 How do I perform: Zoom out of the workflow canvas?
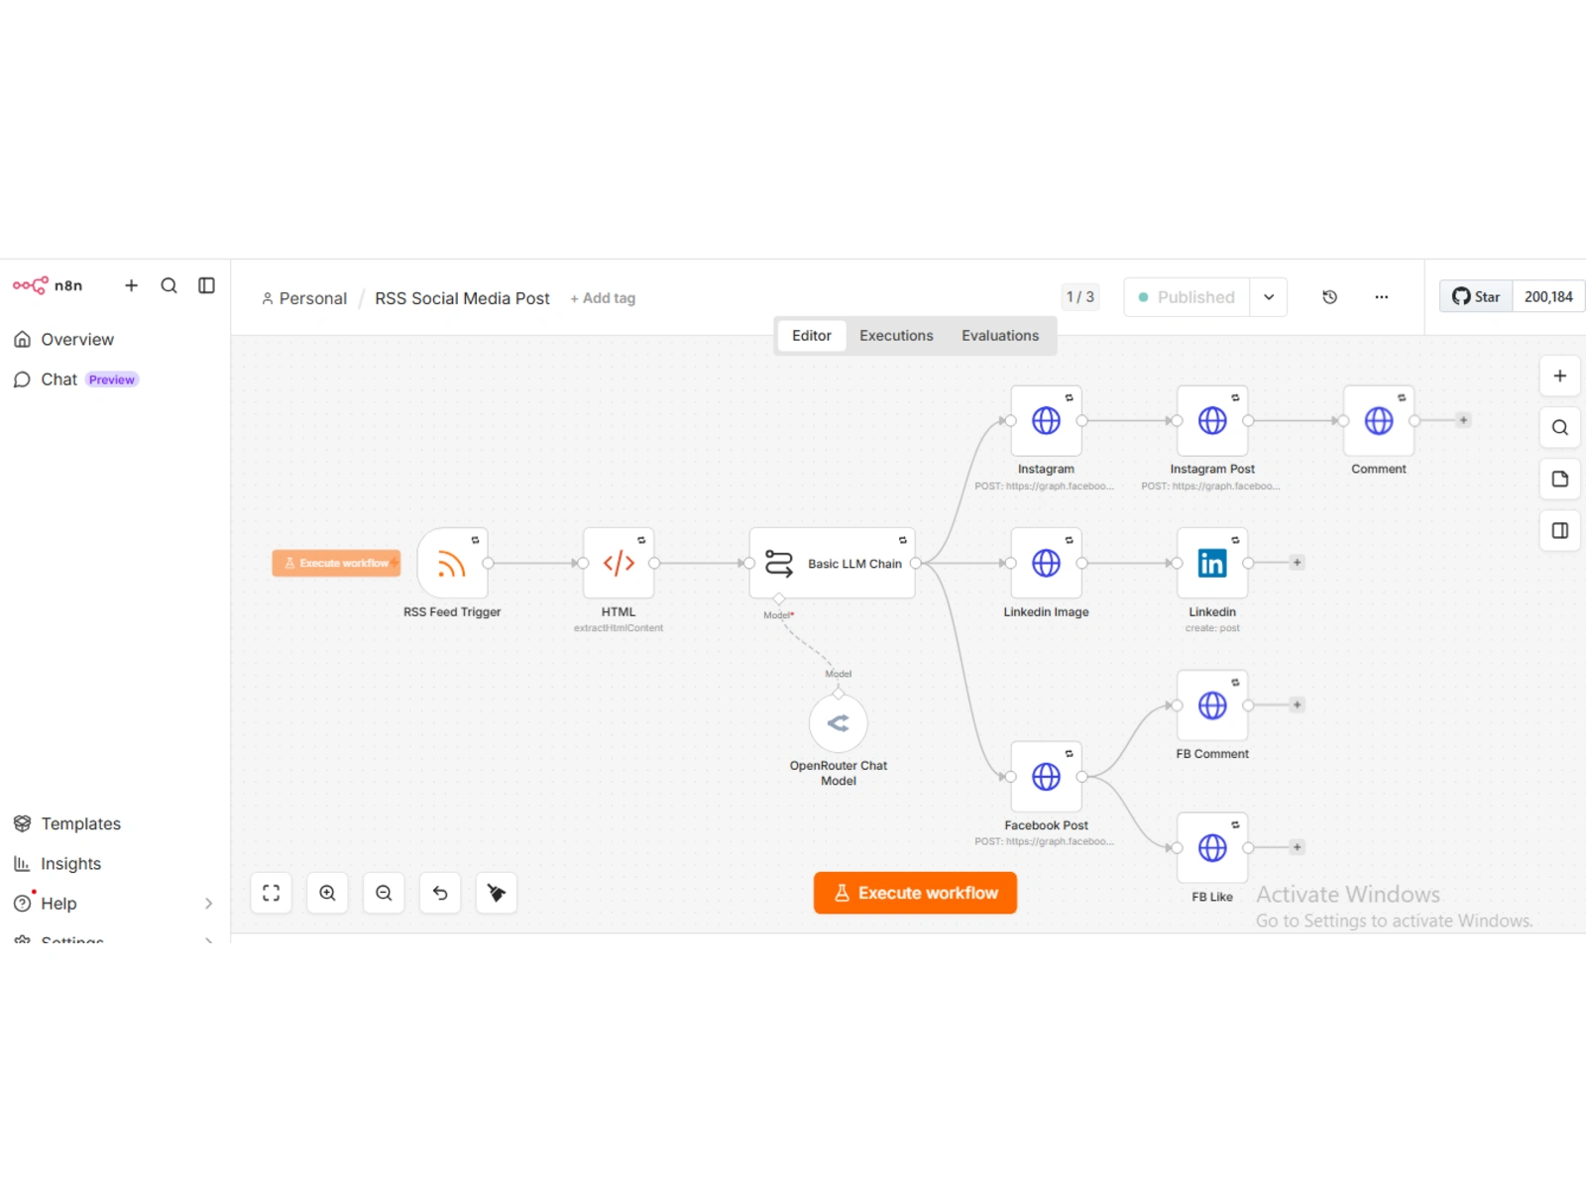point(384,893)
